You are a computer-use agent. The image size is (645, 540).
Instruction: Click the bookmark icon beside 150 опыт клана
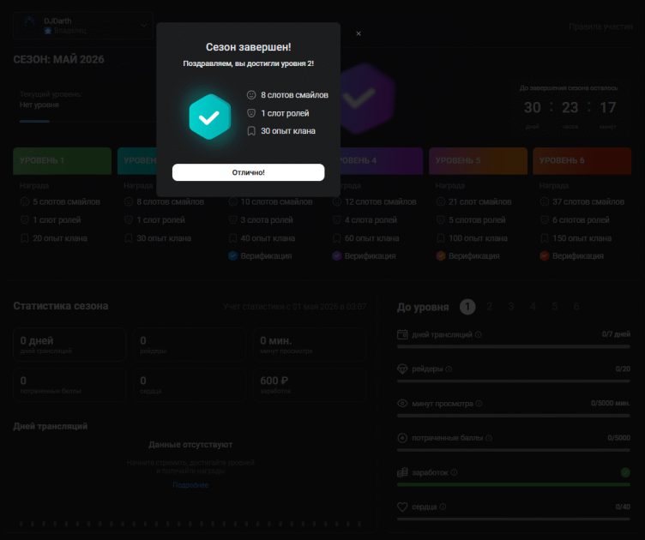pyautogui.click(x=545, y=238)
